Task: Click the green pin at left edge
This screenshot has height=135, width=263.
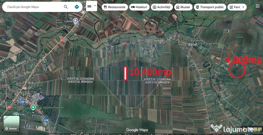Action: pyautogui.click(x=16, y=115)
